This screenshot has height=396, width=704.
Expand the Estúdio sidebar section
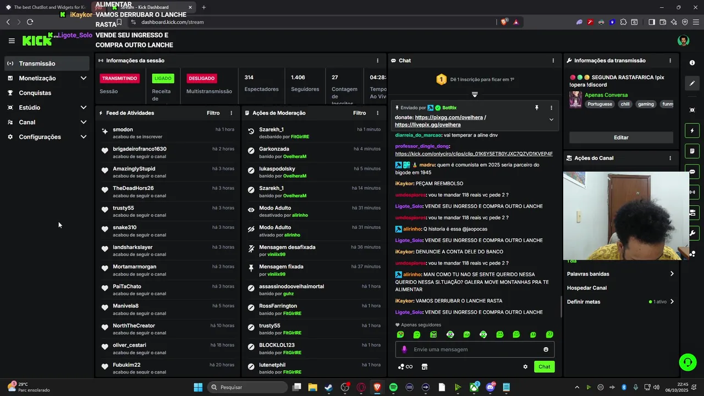click(84, 107)
